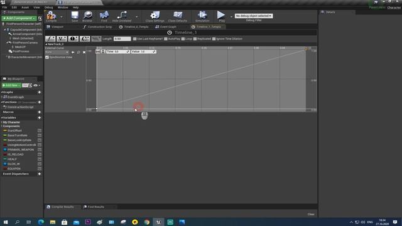
Task: Open Play options dropdown arrow
Action: tap(231, 17)
